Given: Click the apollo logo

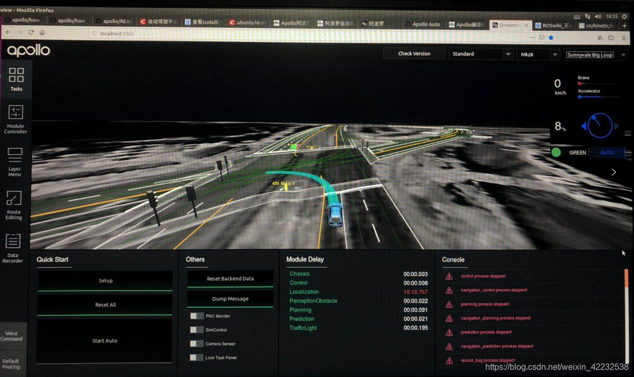Looking at the screenshot, I should 28,51.
